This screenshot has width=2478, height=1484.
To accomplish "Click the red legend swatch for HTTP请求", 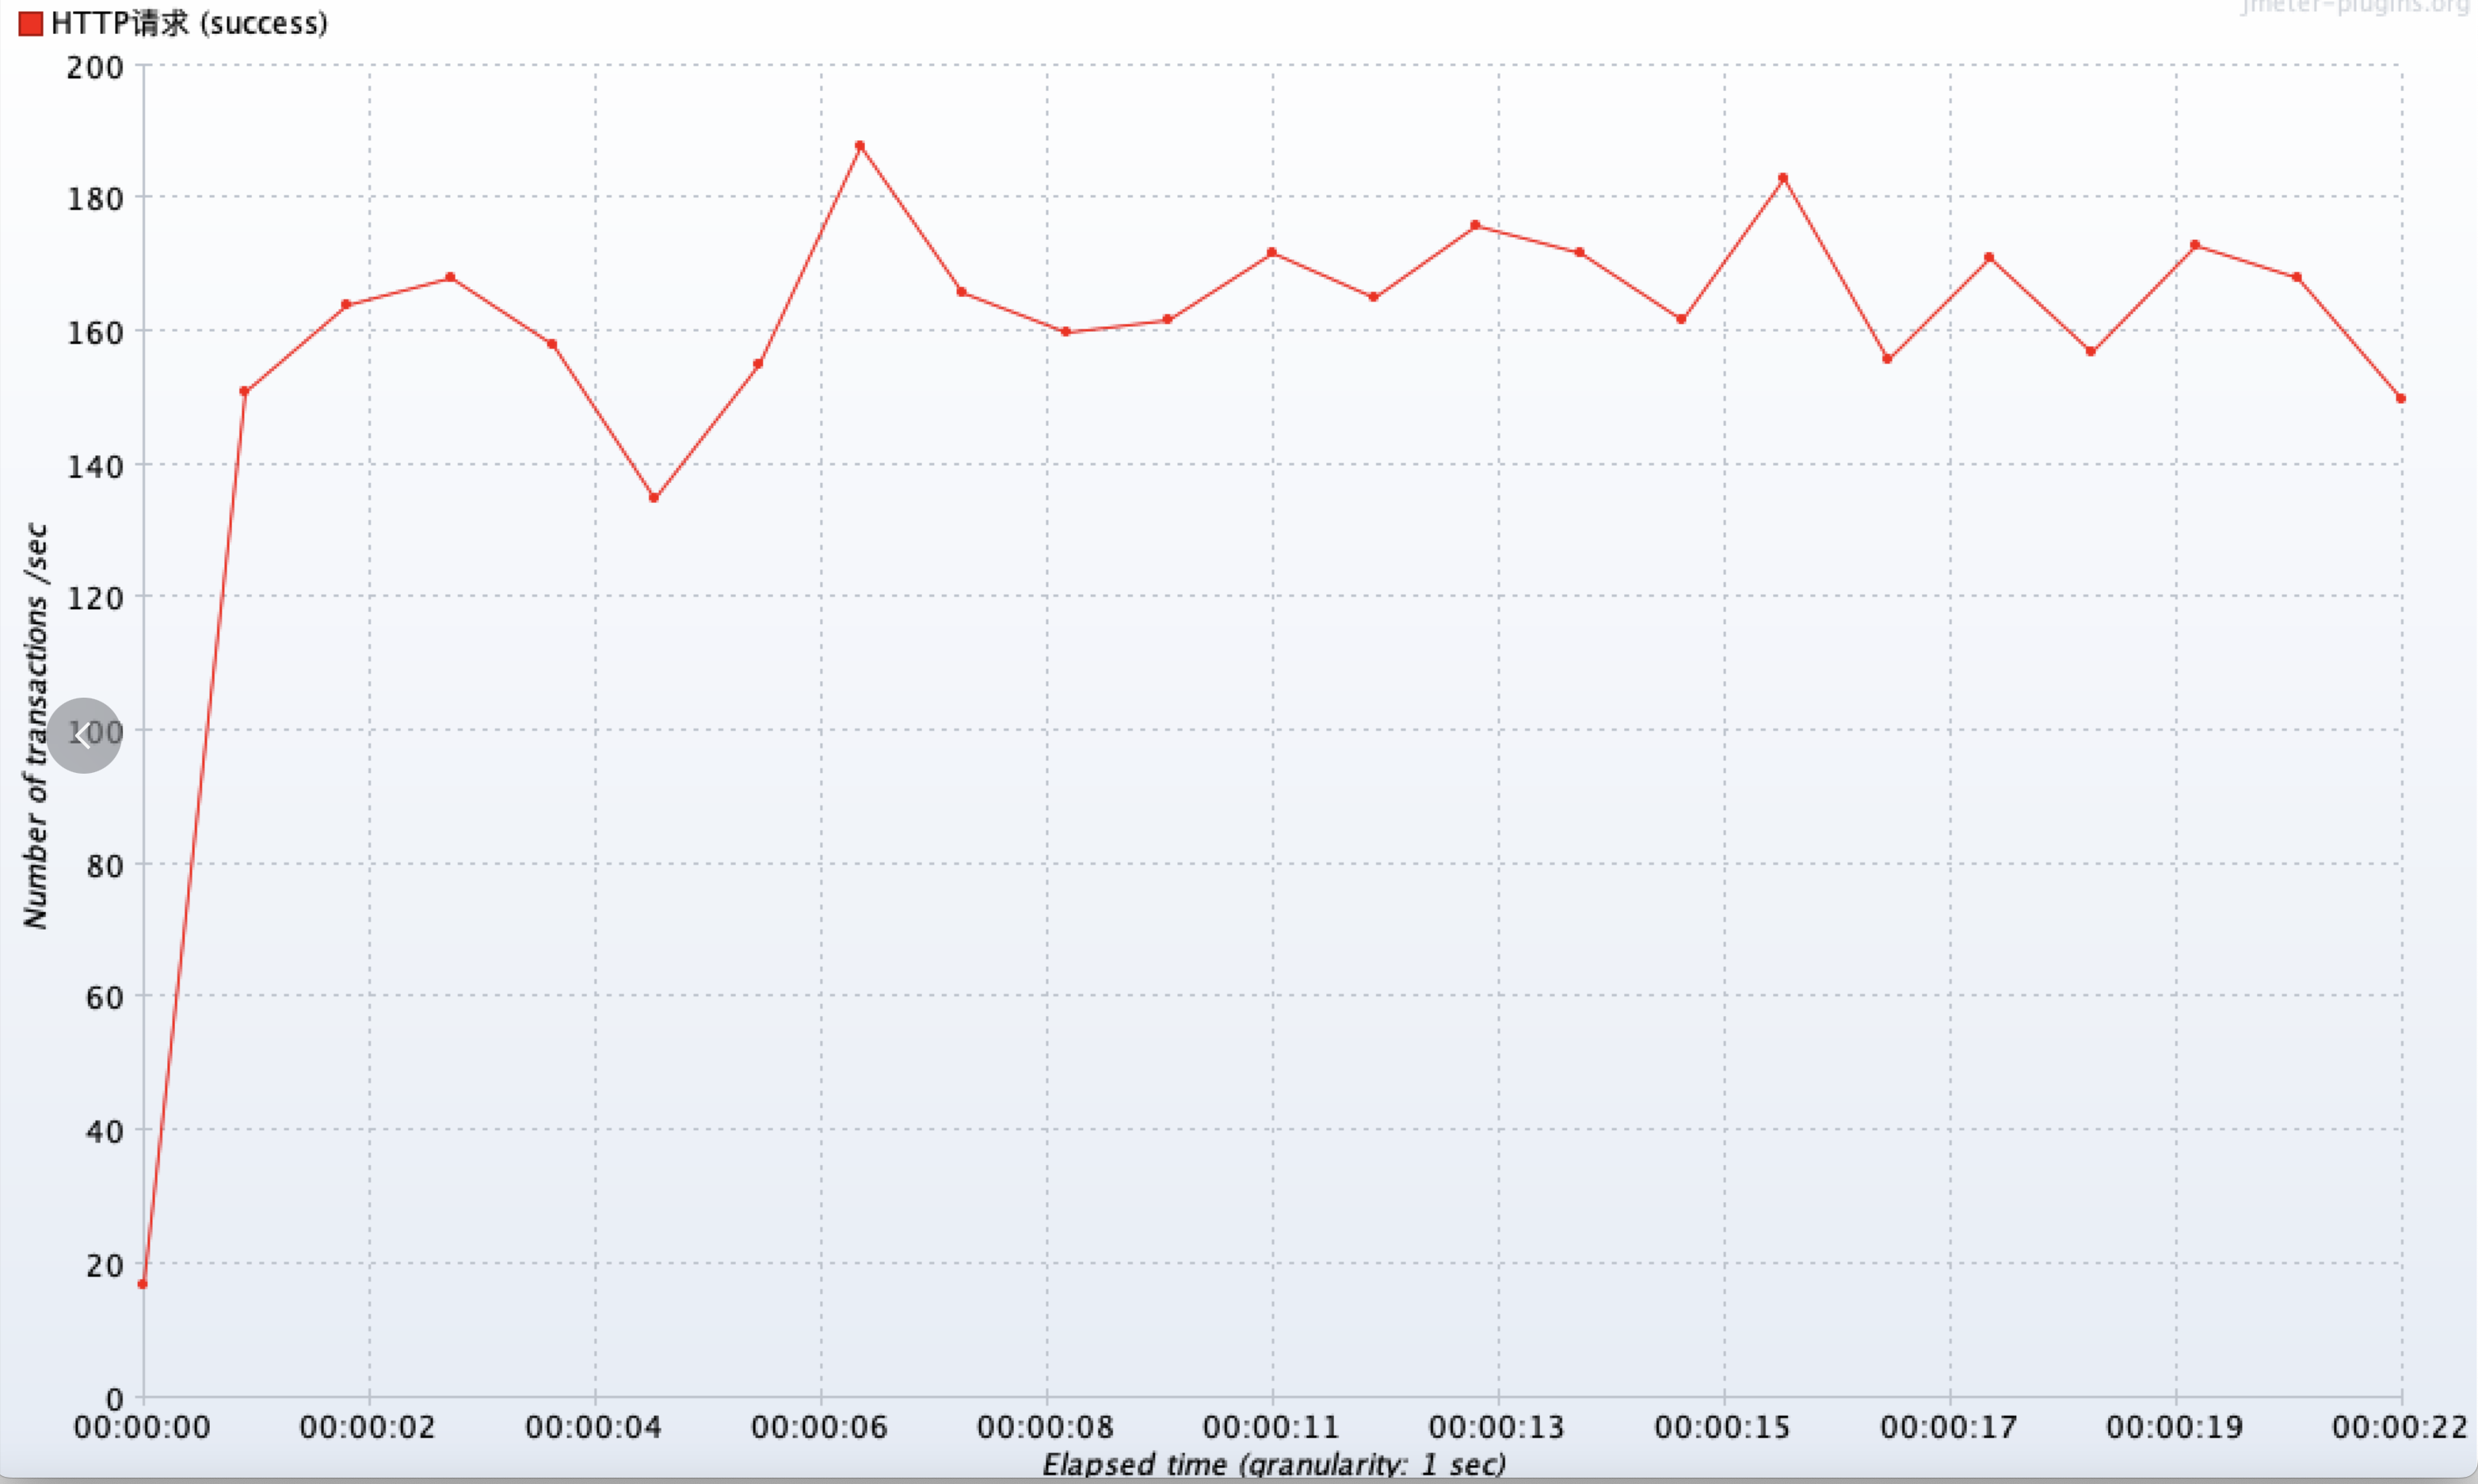I will coord(30,23).
